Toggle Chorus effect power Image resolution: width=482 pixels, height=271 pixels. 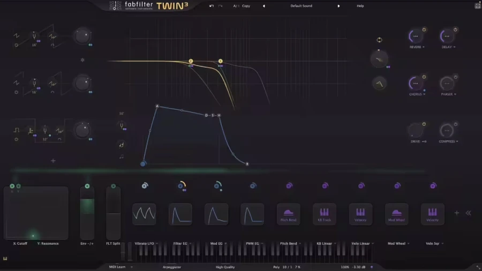coord(424,77)
